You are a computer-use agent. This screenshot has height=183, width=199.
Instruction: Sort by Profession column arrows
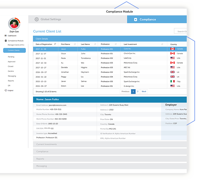click(116, 44)
